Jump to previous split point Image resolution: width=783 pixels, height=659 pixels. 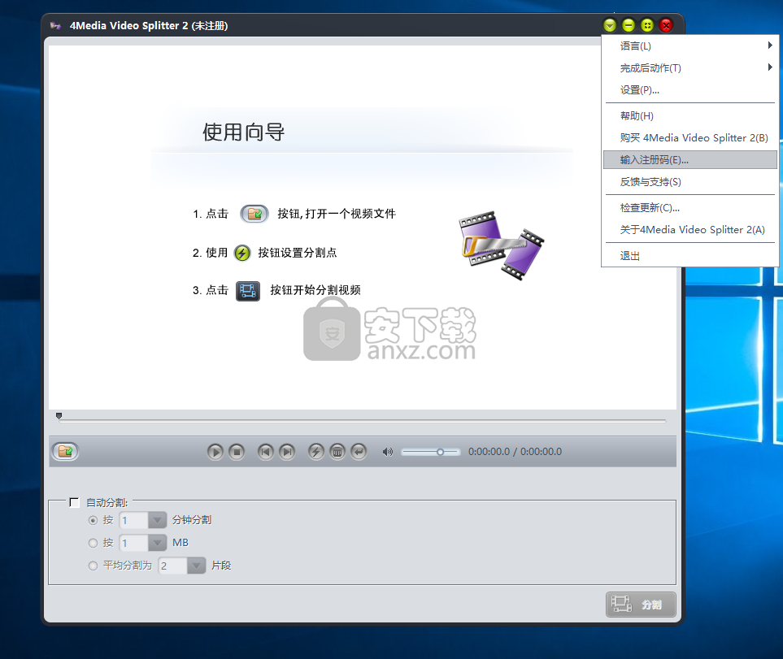[x=266, y=452]
